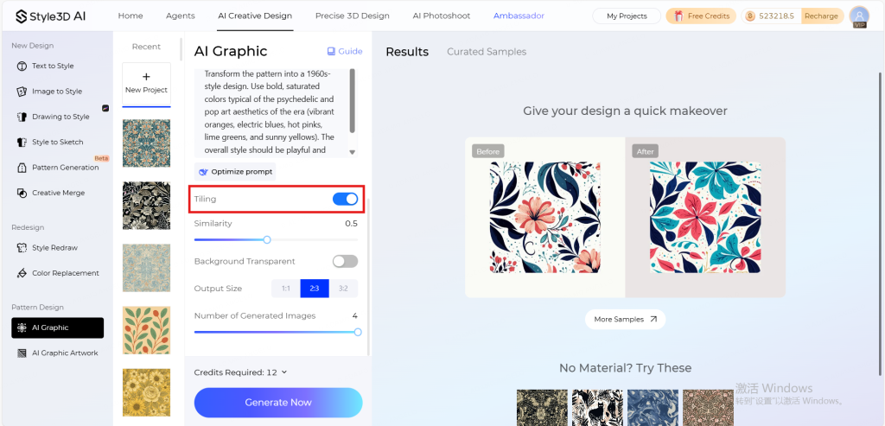Open the Pattern Generation icon
The width and height of the screenshot is (885, 426).
[22, 168]
